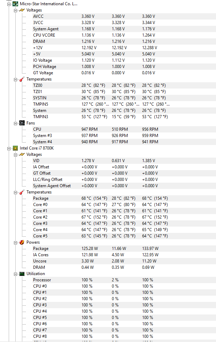Image resolution: width=216 pixels, height=342 pixels.
Task: Select the LLC/Ring Offset row
Action: [x=124, y=180]
